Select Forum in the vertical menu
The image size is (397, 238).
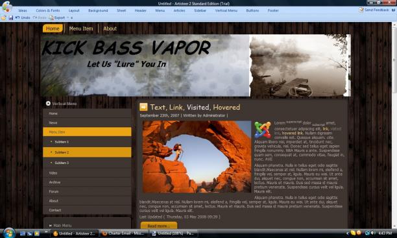click(x=87, y=191)
